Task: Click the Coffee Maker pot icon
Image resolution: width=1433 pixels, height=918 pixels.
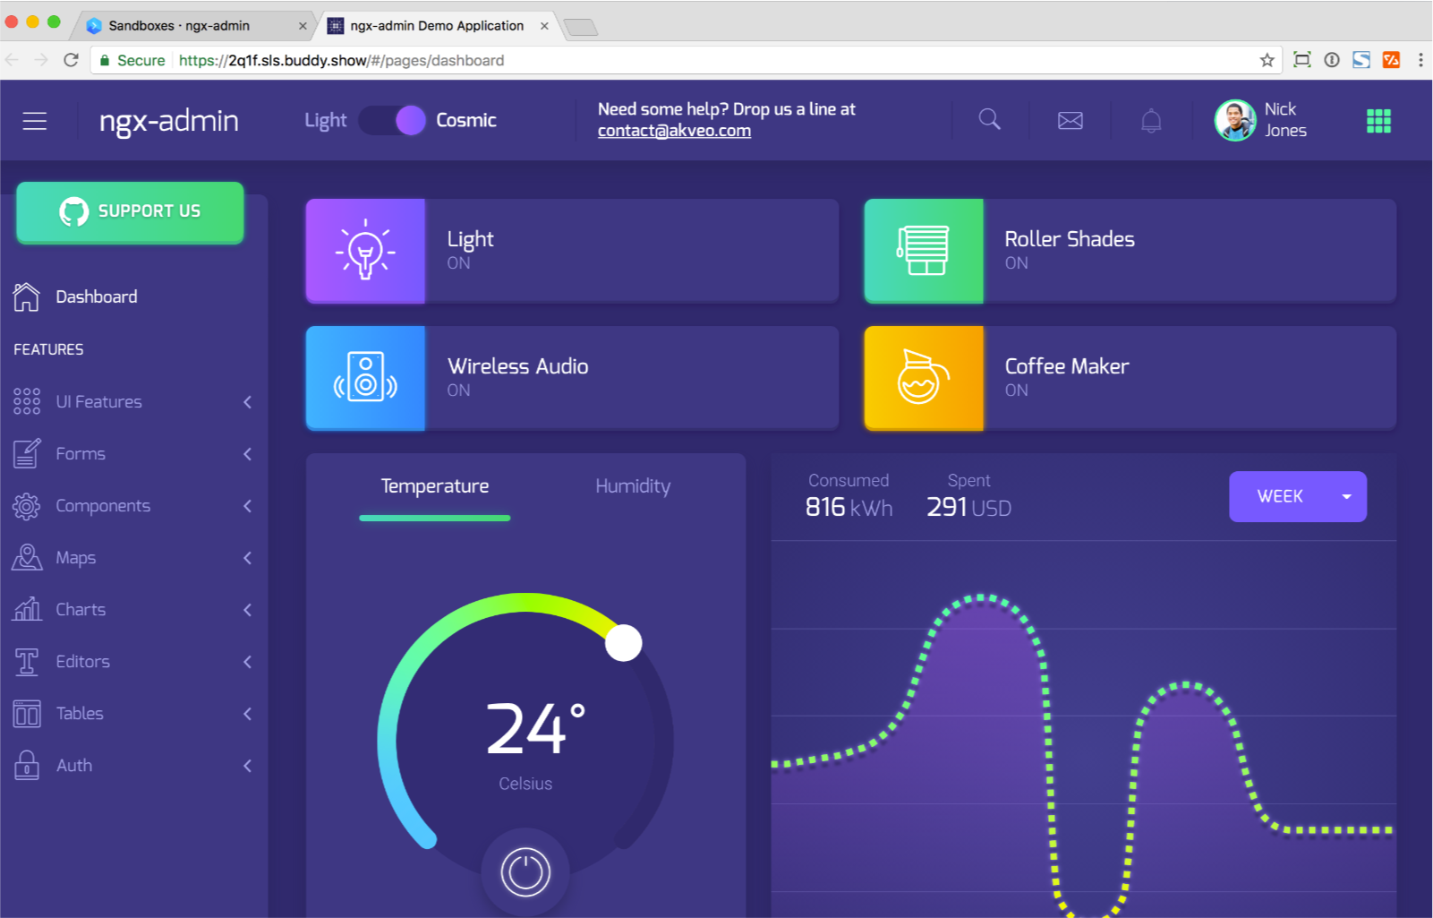Action: click(924, 378)
